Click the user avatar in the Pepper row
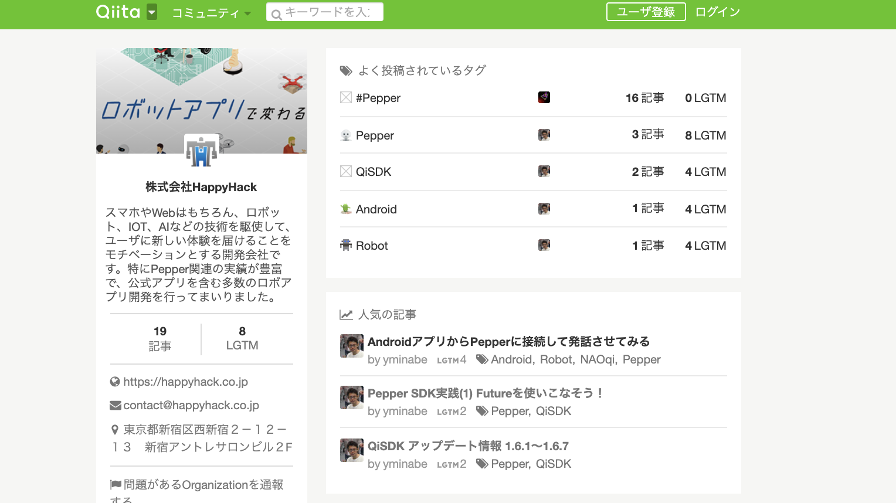Image resolution: width=896 pixels, height=503 pixels. (x=544, y=135)
